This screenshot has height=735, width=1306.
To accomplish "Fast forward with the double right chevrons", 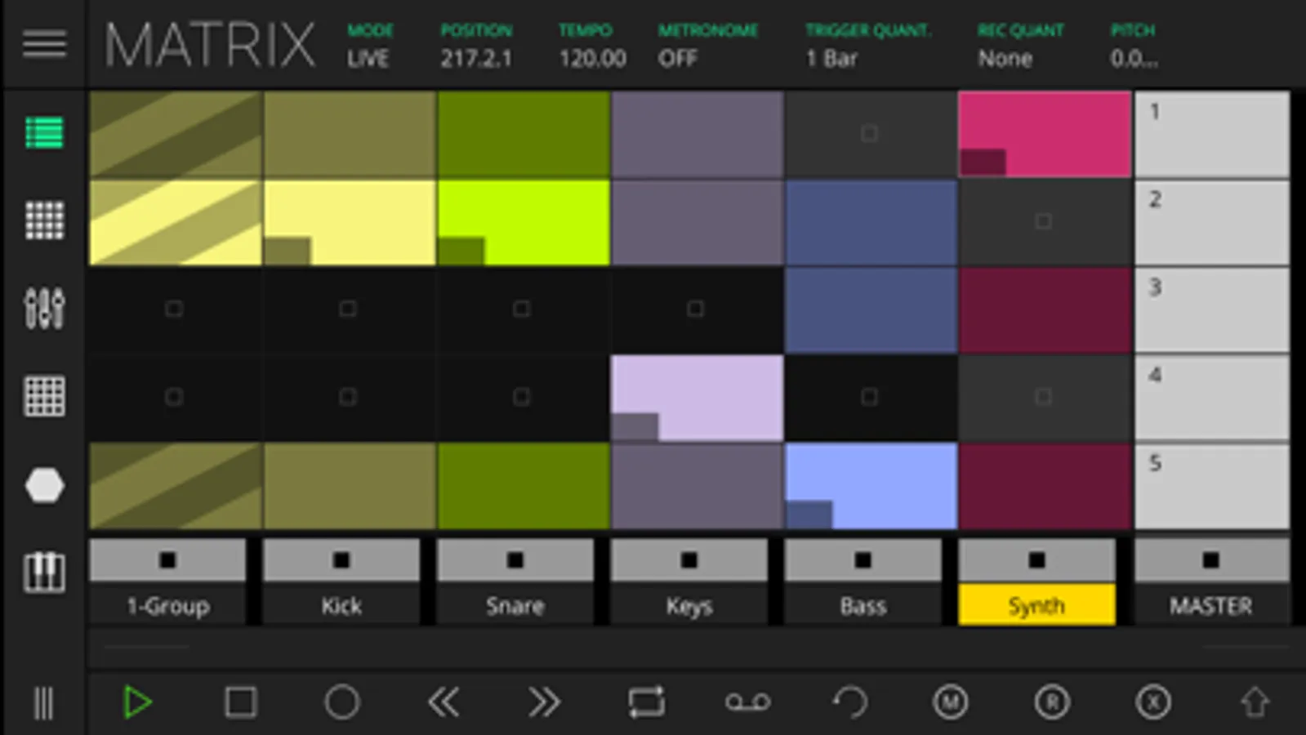I will tap(544, 702).
